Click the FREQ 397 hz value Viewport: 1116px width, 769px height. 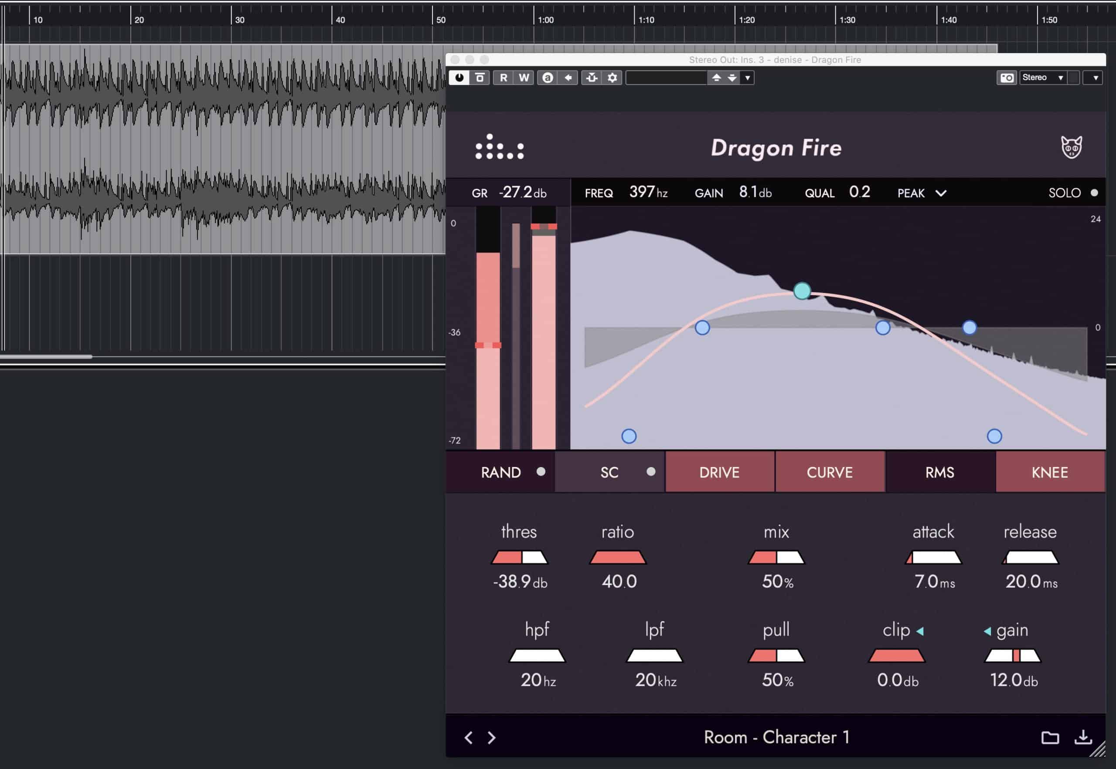click(648, 192)
